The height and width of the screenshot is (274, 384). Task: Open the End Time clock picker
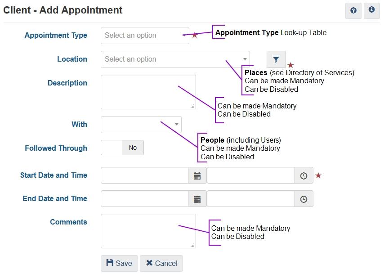point(304,199)
